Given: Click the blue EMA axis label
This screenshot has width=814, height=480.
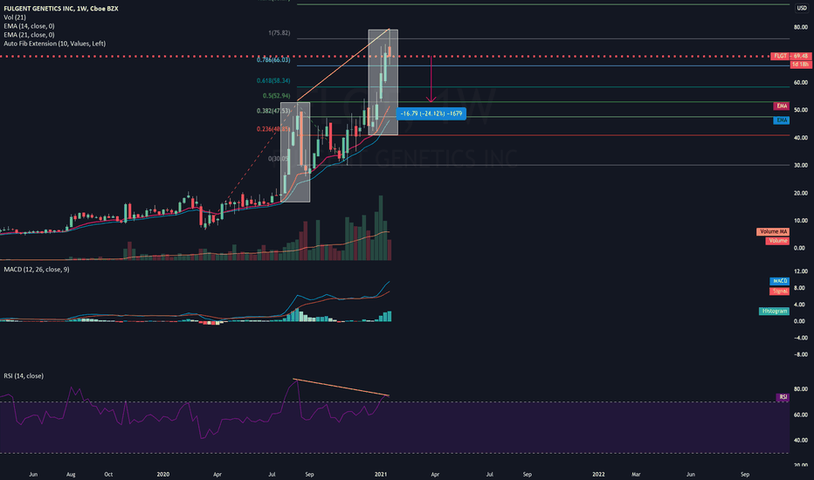Looking at the screenshot, I should 782,120.
